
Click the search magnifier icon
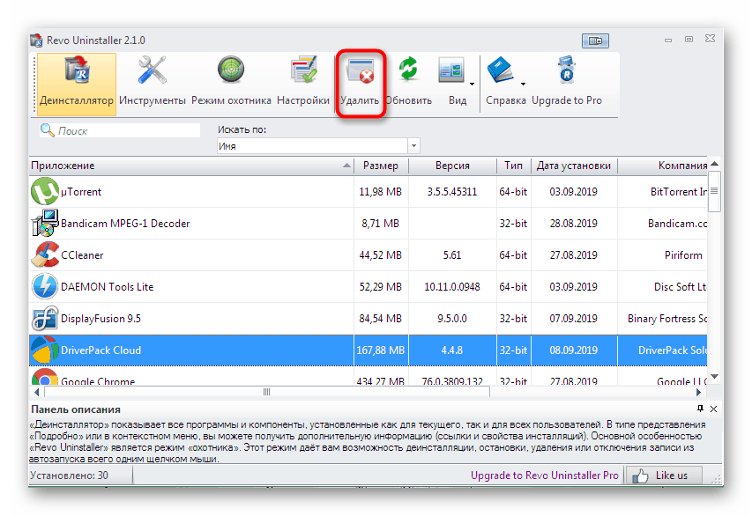tap(47, 129)
